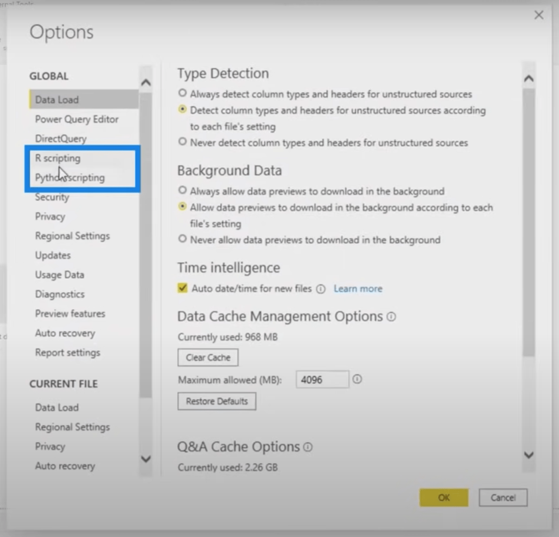
Task: Click info icon next to Data Cache Management Options
Action: [391, 317]
